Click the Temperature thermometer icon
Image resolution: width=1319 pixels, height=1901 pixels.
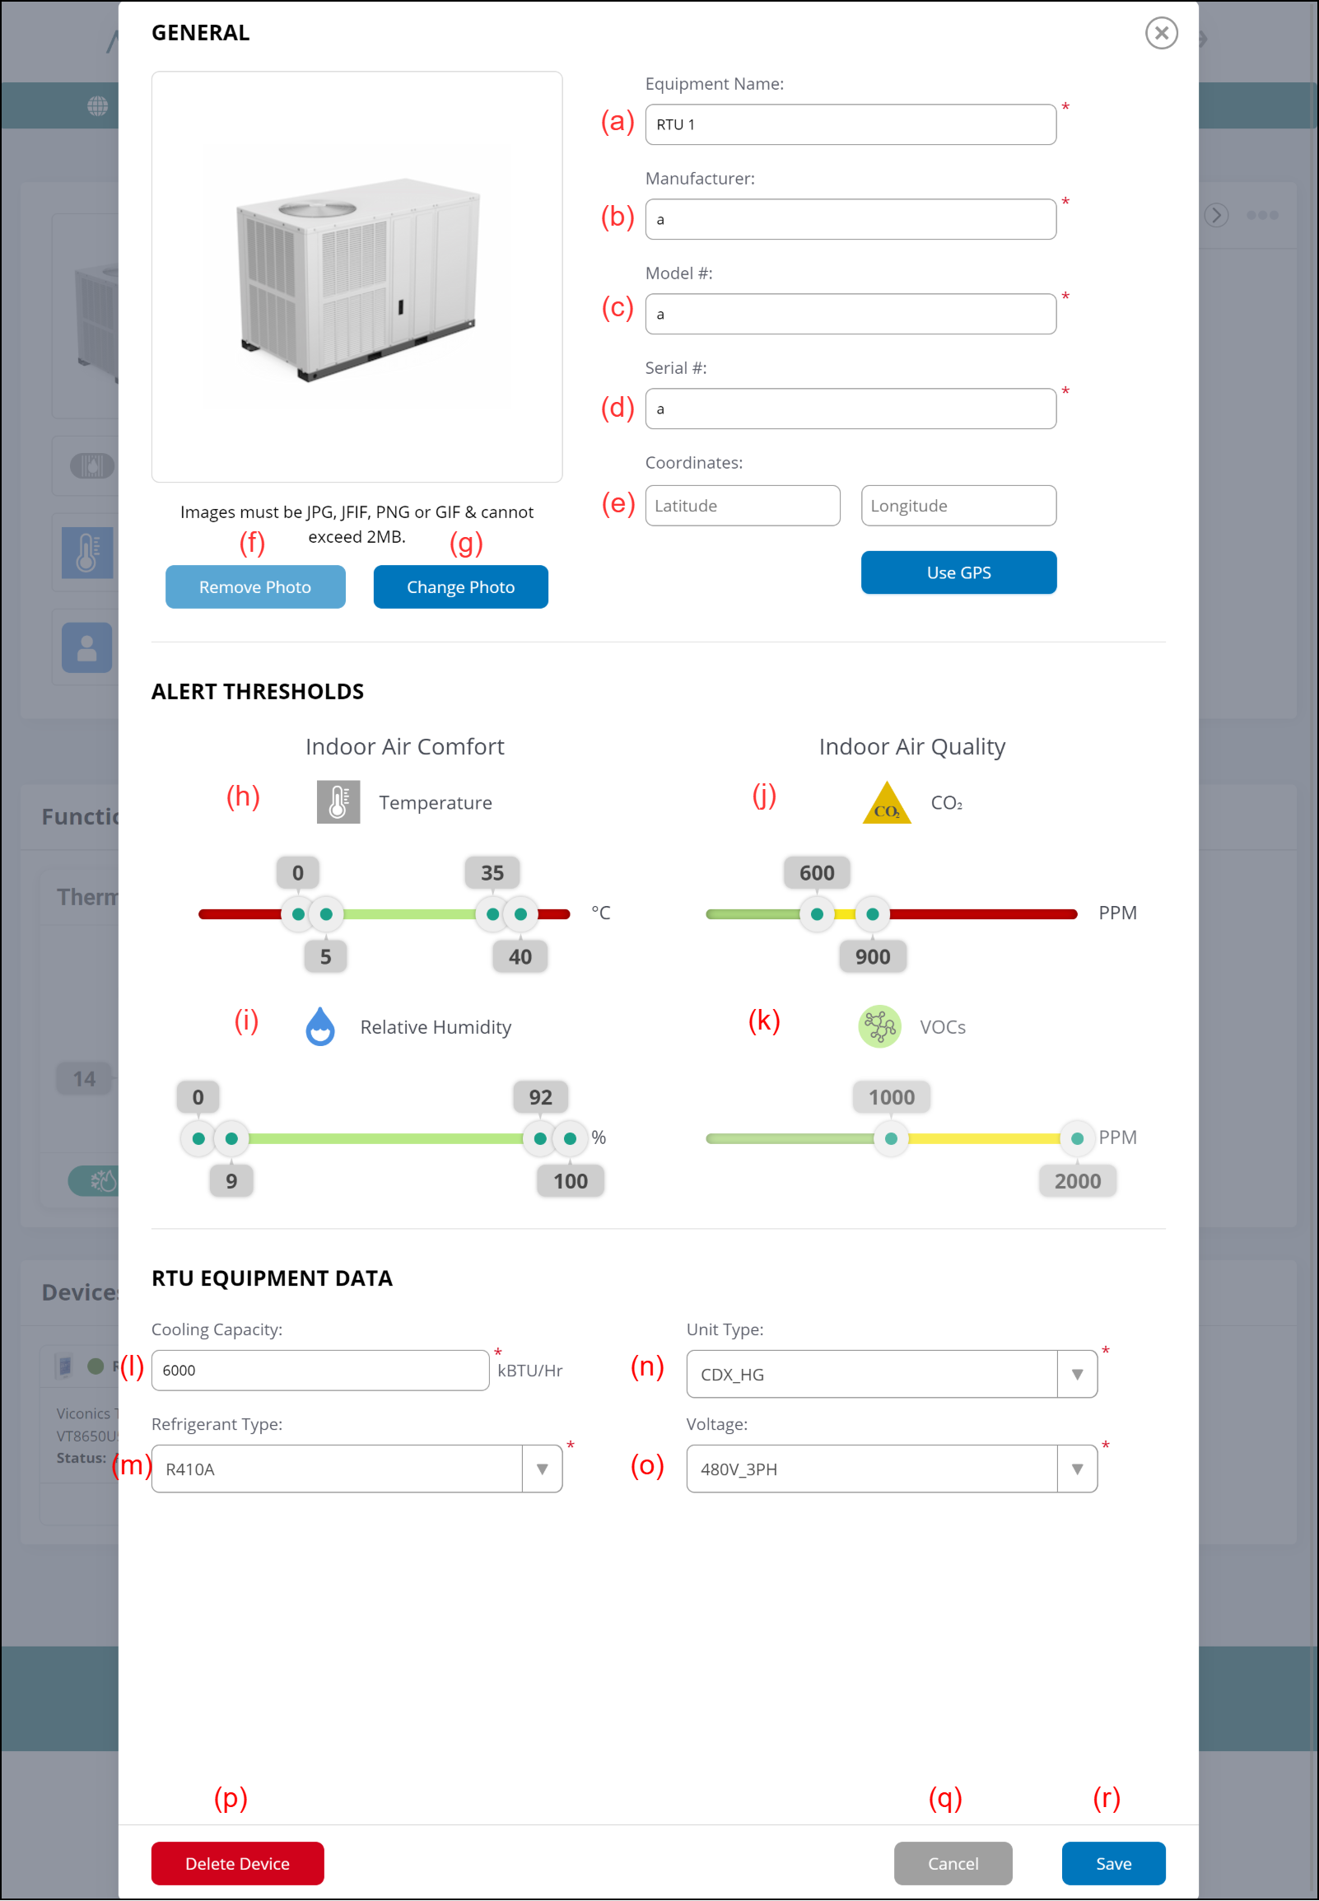(338, 801)
